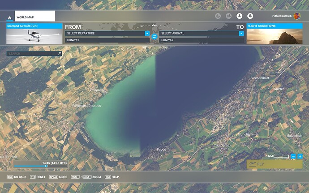309x193 pixels.
Task: Zoom in map with plus icon
Action: 300,156
